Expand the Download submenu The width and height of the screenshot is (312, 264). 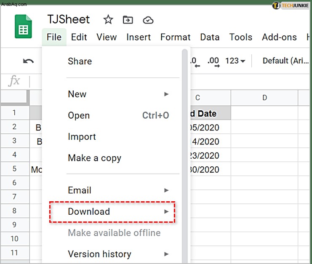[x=112, y=212]
